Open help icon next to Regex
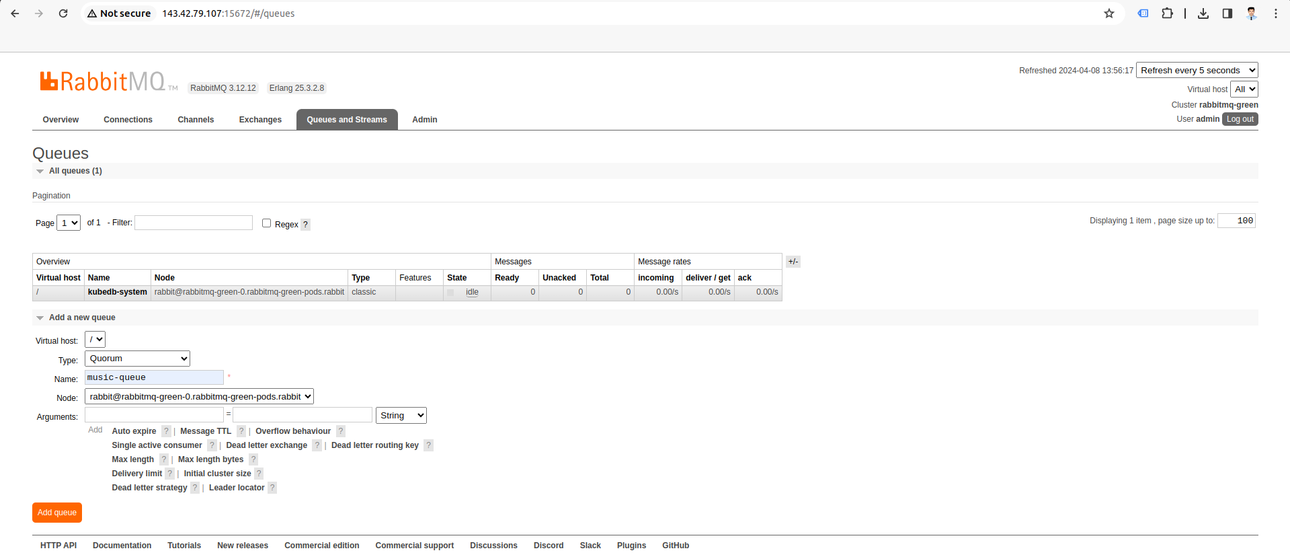The width and height of the screenshot is (1290, 559). pos(305,225)
